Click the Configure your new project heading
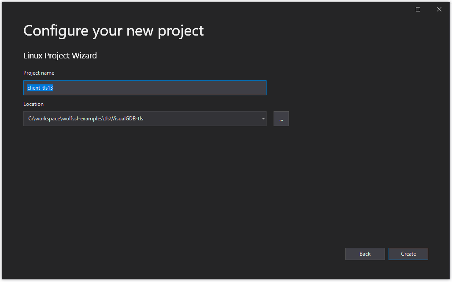The height and width of the screenshot is (282, 452). (114, 30)
